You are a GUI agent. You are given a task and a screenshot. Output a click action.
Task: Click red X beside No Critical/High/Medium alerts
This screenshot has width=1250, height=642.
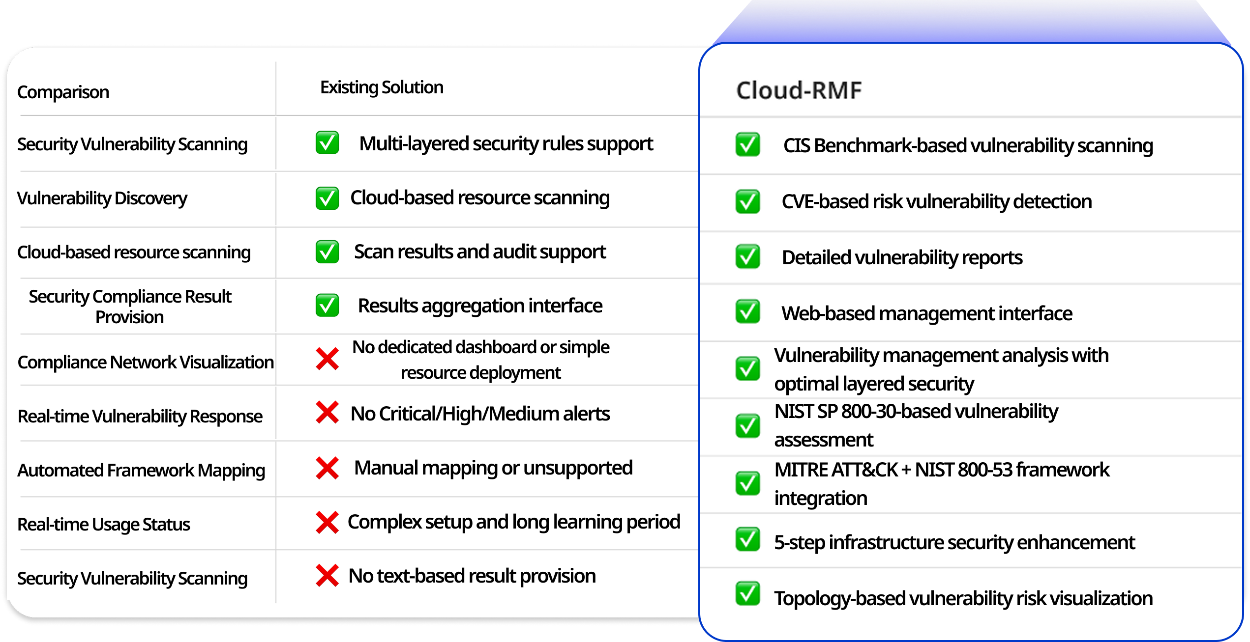pos(327,413)
